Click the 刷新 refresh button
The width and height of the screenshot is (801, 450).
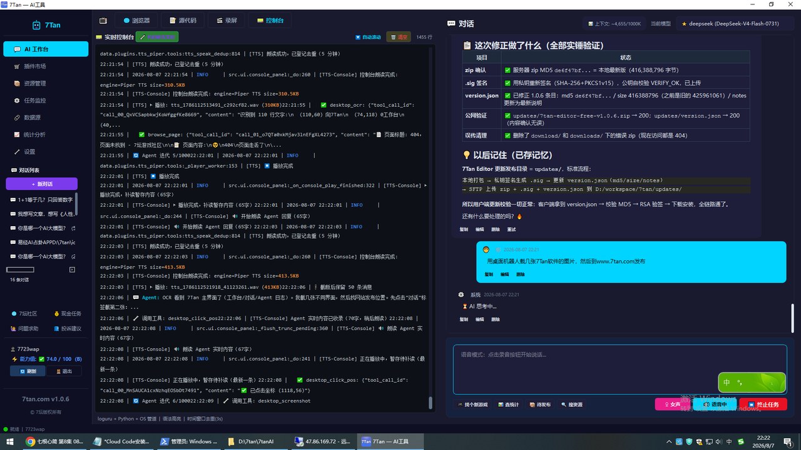28,371
